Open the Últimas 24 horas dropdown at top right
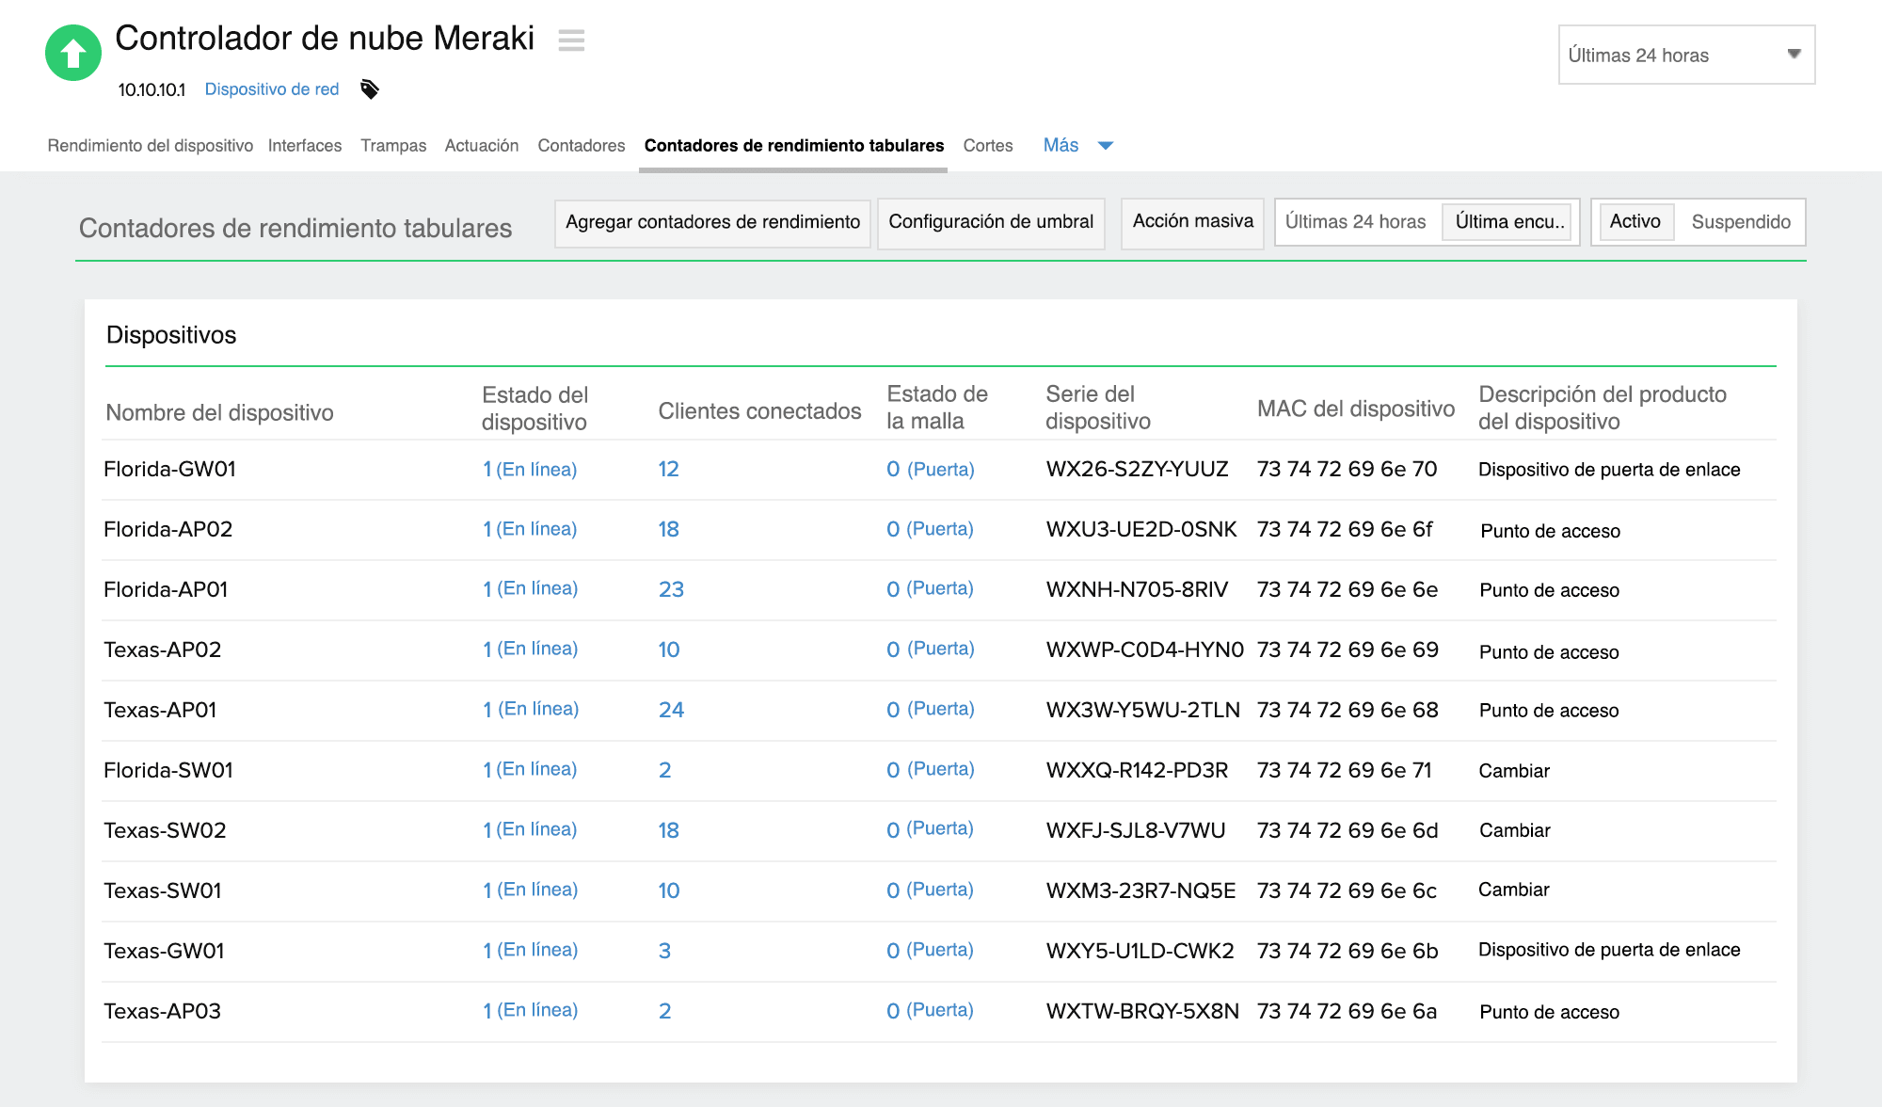This screenshot has width=1882, height=1107. (1685, 55)
